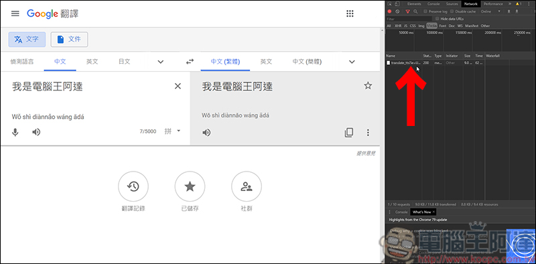Select the DevTools inspect element tool
Viewport: 536px width, 264px height.
[x=389, y=4]
